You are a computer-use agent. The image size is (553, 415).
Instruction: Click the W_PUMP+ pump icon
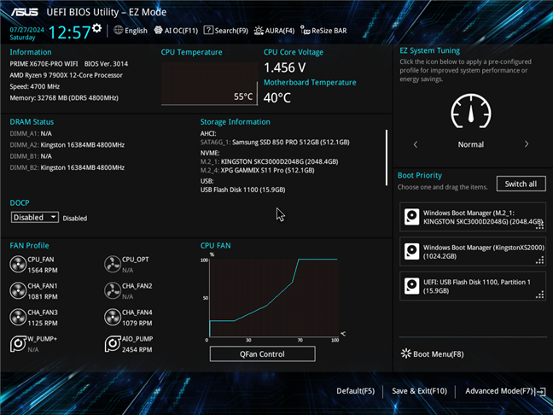tap(18, 344)
